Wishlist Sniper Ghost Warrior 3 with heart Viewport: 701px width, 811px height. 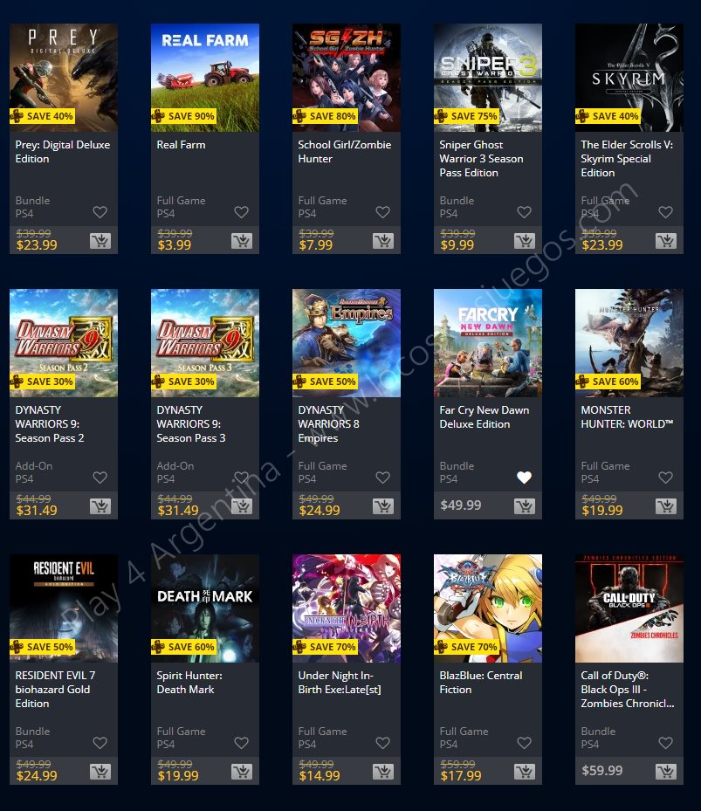[x=524, y=212]
